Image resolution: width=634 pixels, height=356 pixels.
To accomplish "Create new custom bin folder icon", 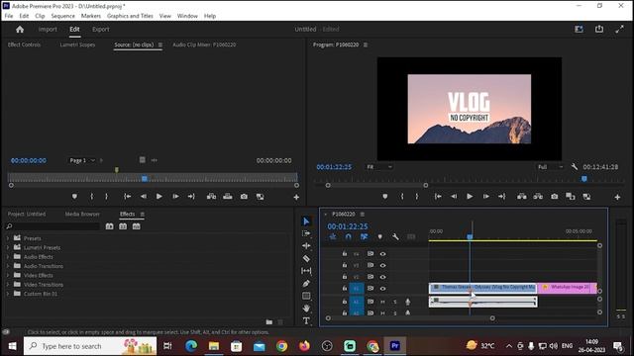I will [269, 322].
